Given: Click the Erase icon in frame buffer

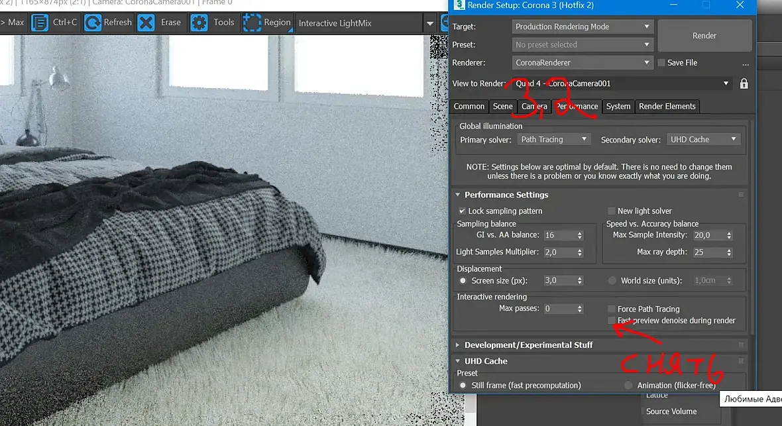Looking at the screenshot, I should point(146,23).
